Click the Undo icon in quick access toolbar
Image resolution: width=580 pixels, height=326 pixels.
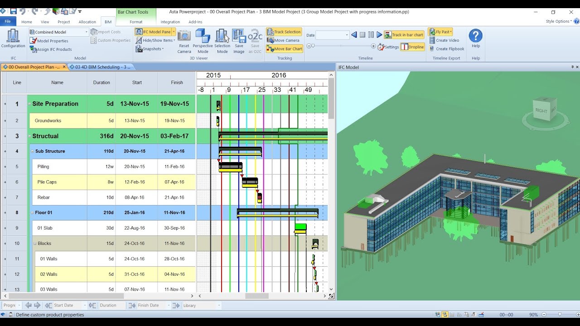pos(23,11)
